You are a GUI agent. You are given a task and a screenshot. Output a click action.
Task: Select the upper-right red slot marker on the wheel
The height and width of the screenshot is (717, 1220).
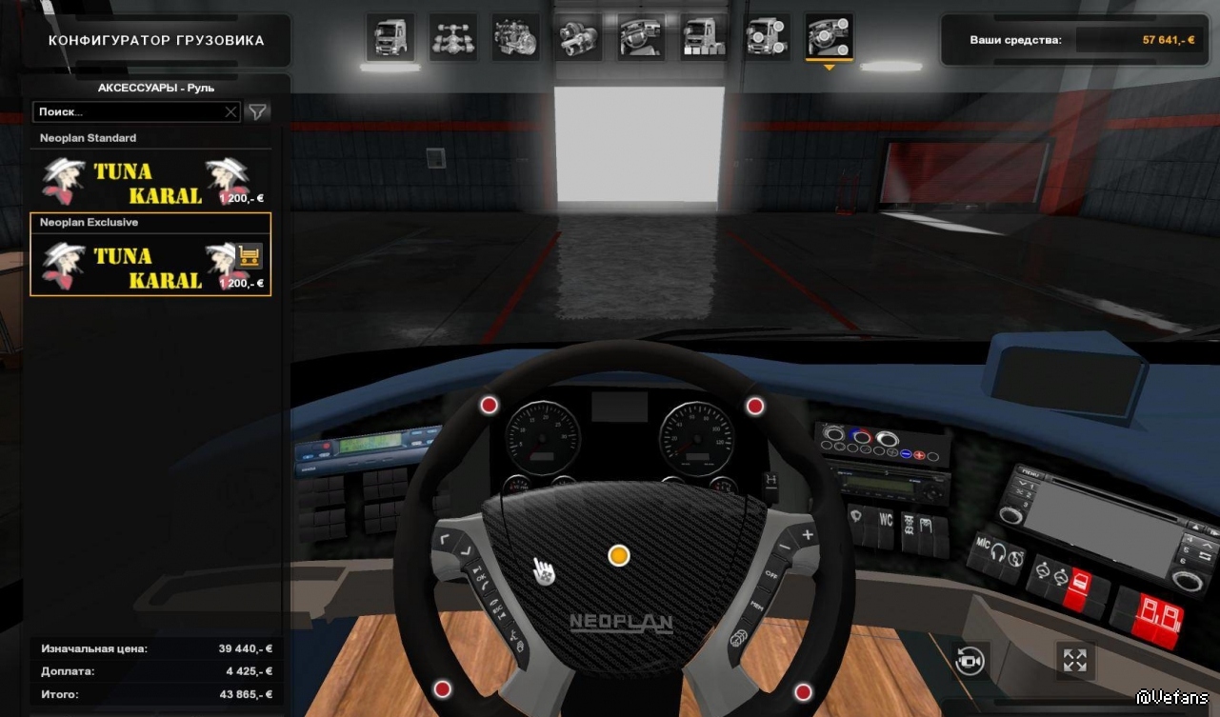[x=755, y=408]
